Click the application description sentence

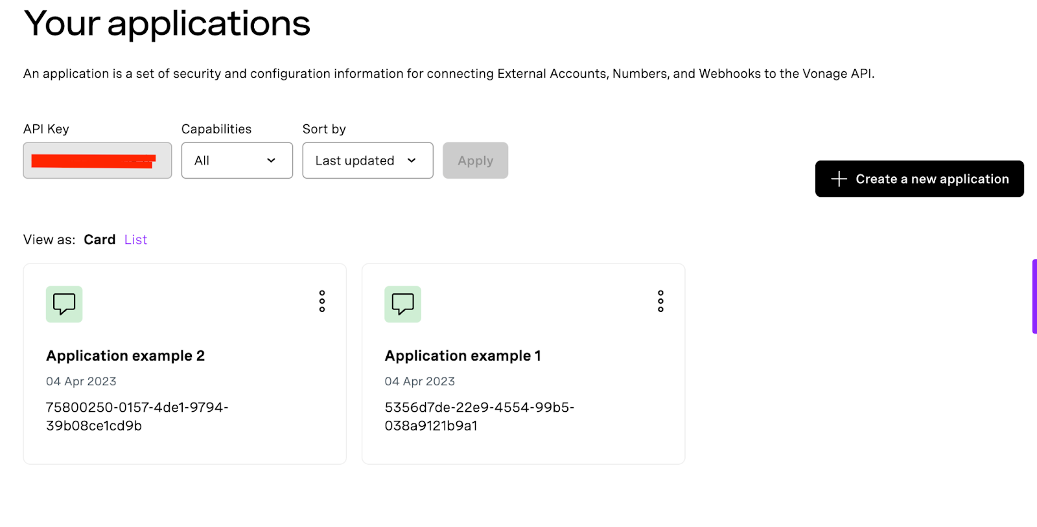pos(449,74)
